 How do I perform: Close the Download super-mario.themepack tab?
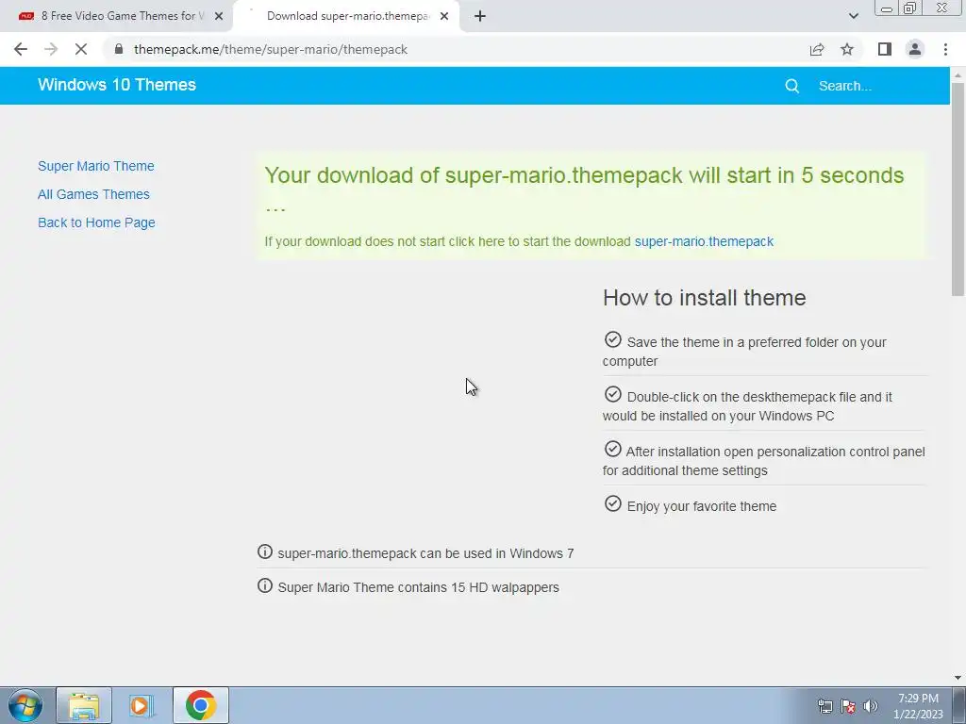click(x=444, y=16)
